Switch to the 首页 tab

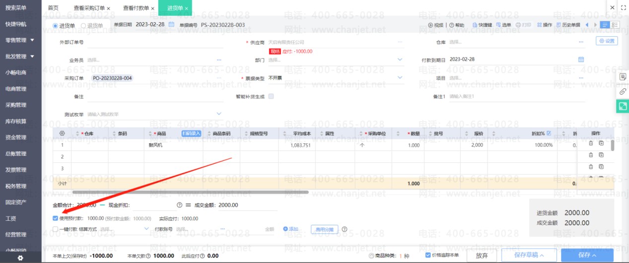point(53,8)
